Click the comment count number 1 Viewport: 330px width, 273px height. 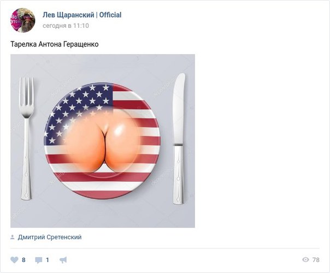pos(48,260)
